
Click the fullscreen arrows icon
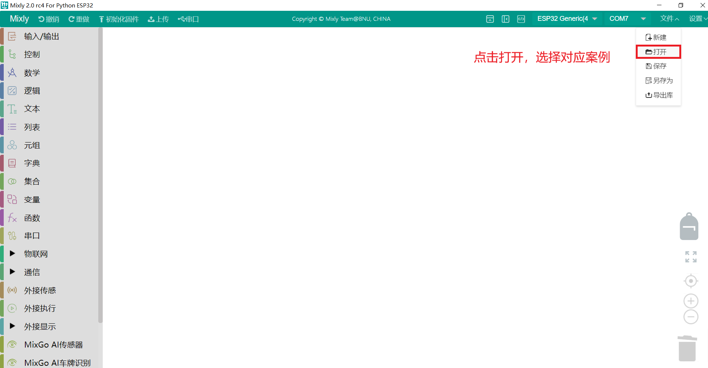coord(691,257)
